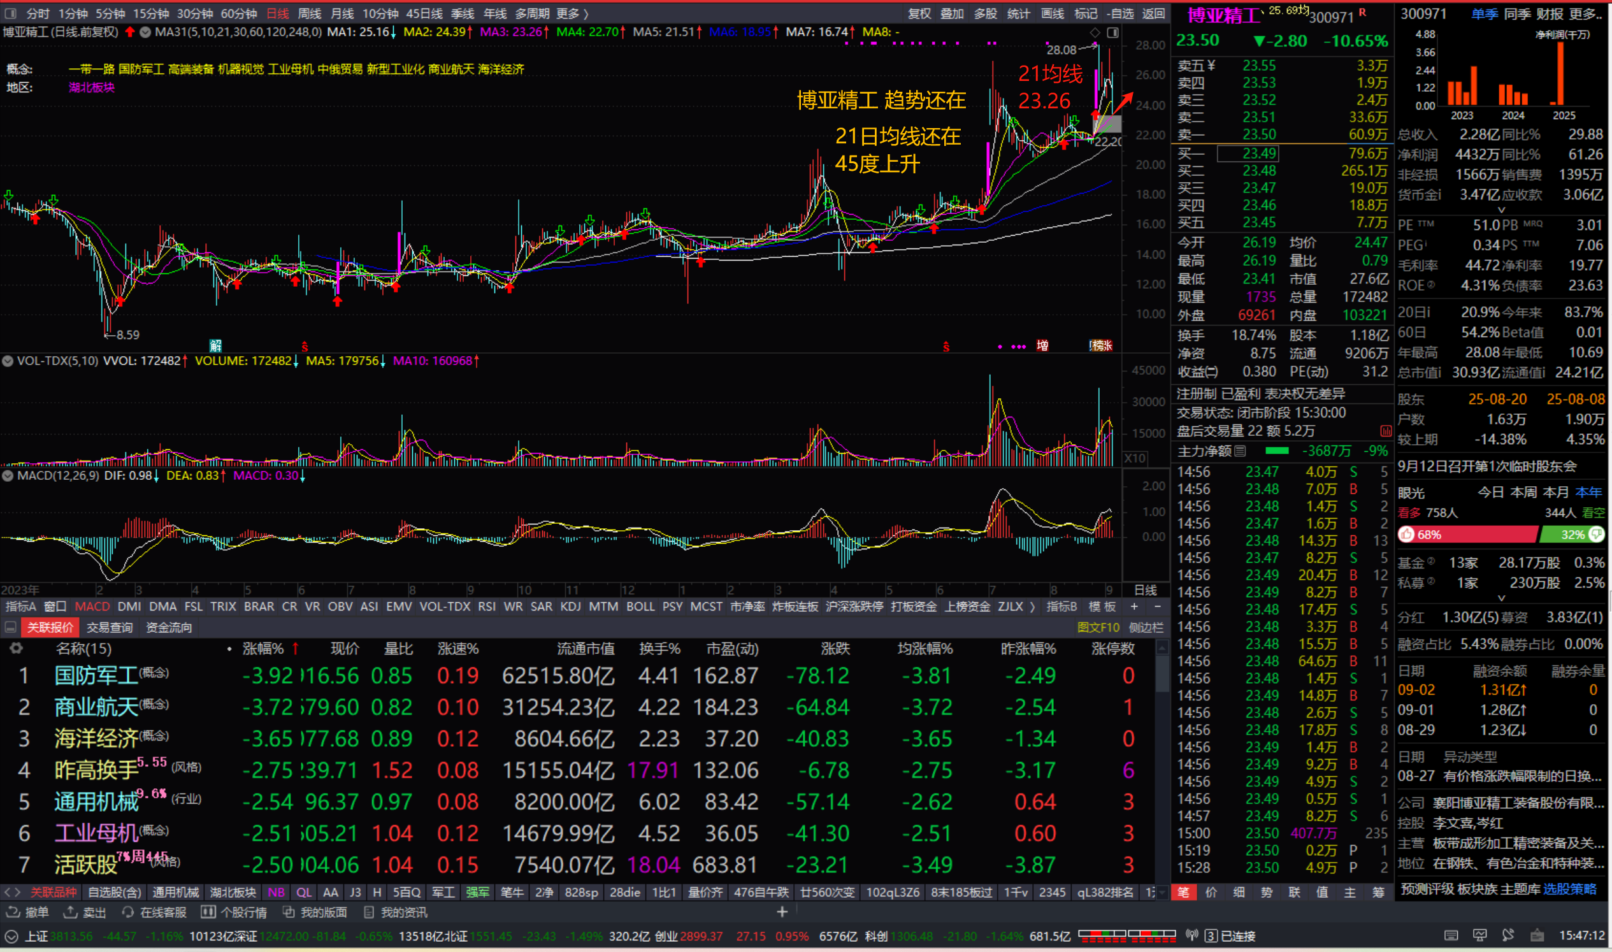Click the window split icon atop the chart

point(1113,32)
